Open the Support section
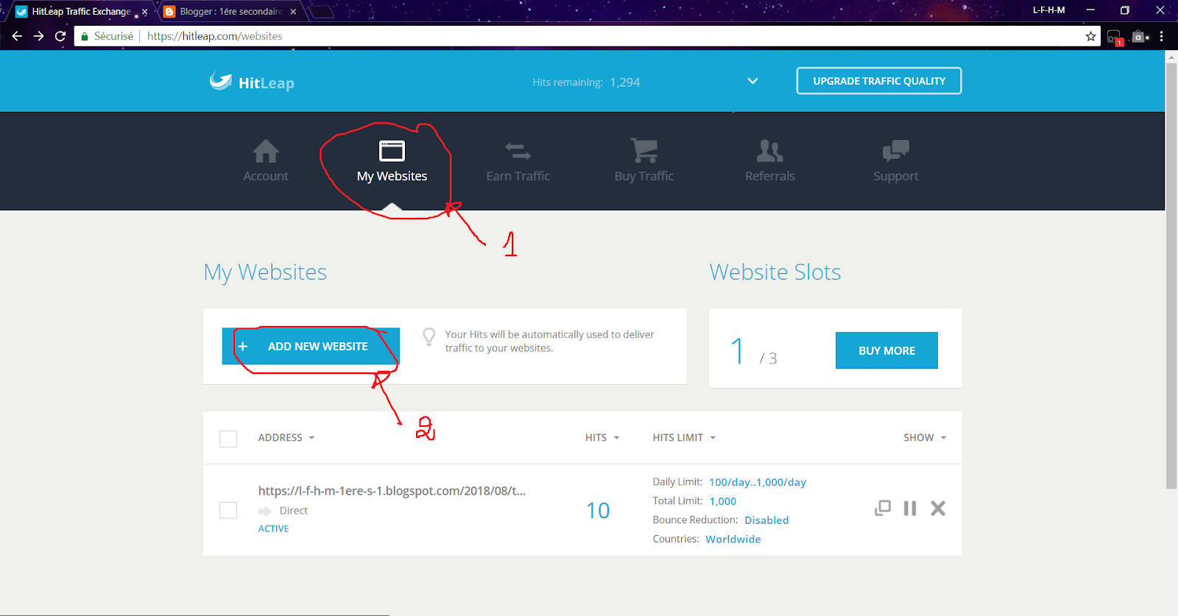This screenshot has width=1178, height=616. click(x=896, y=160)
